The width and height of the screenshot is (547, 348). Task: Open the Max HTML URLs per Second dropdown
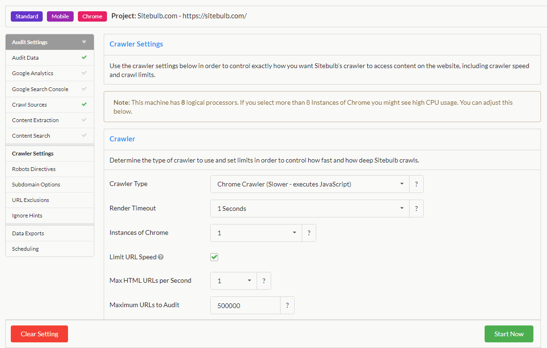pos(233,281)
